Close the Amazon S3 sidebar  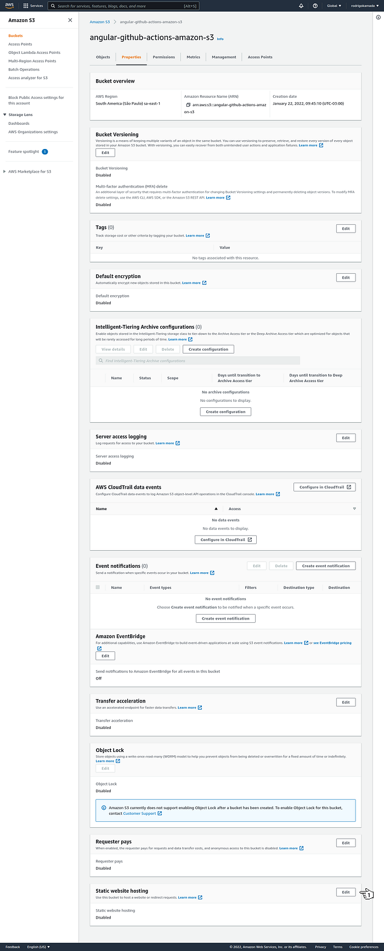point(70,20)
